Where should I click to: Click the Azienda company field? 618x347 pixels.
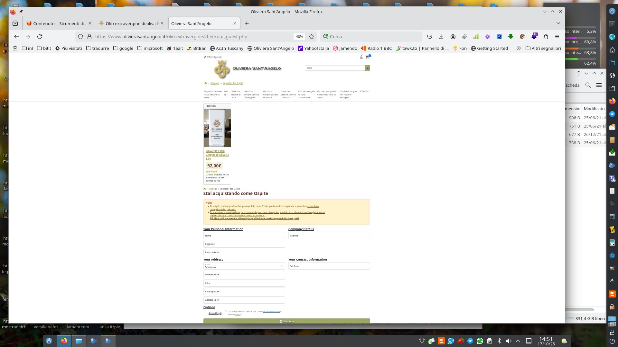click(329, 236)
